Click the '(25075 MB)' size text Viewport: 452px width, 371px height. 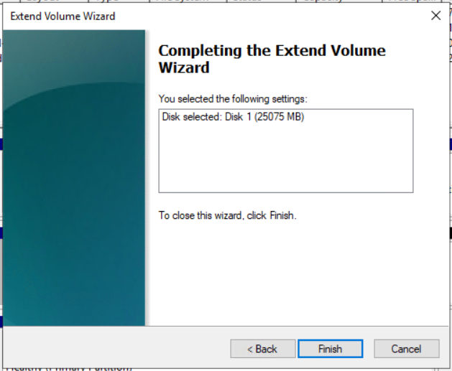tap(279, 117)
